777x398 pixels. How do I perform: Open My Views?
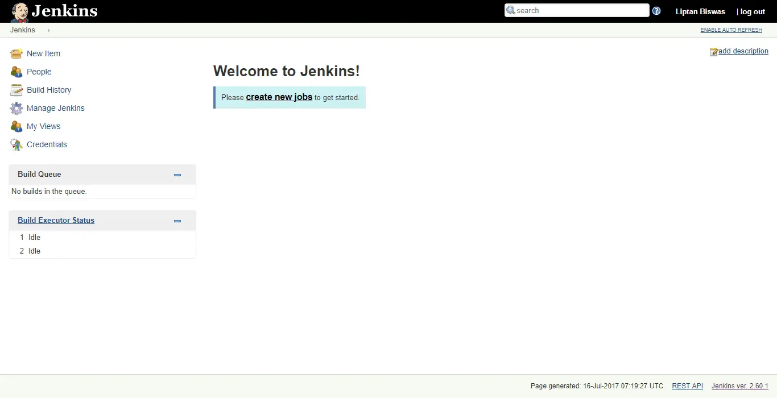click(43, 126)
